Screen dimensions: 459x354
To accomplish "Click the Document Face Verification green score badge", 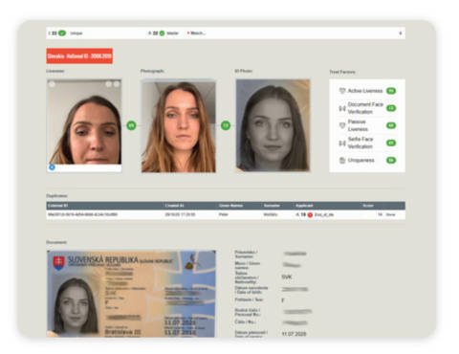I will [391, 108].
